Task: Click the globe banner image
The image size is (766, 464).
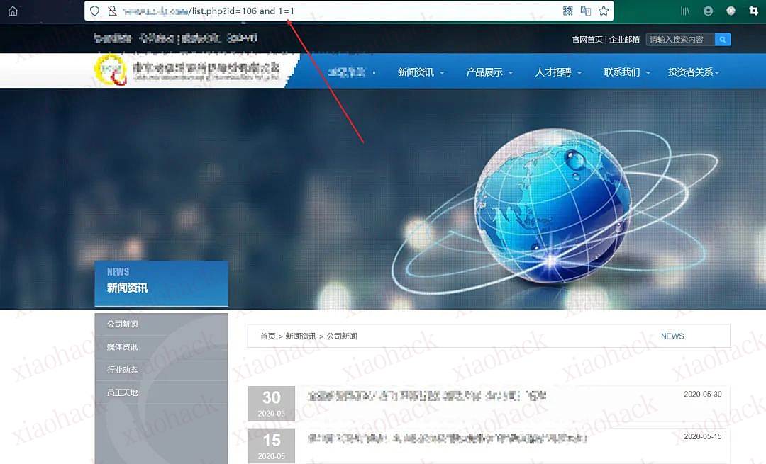Action: coord(383,198)
